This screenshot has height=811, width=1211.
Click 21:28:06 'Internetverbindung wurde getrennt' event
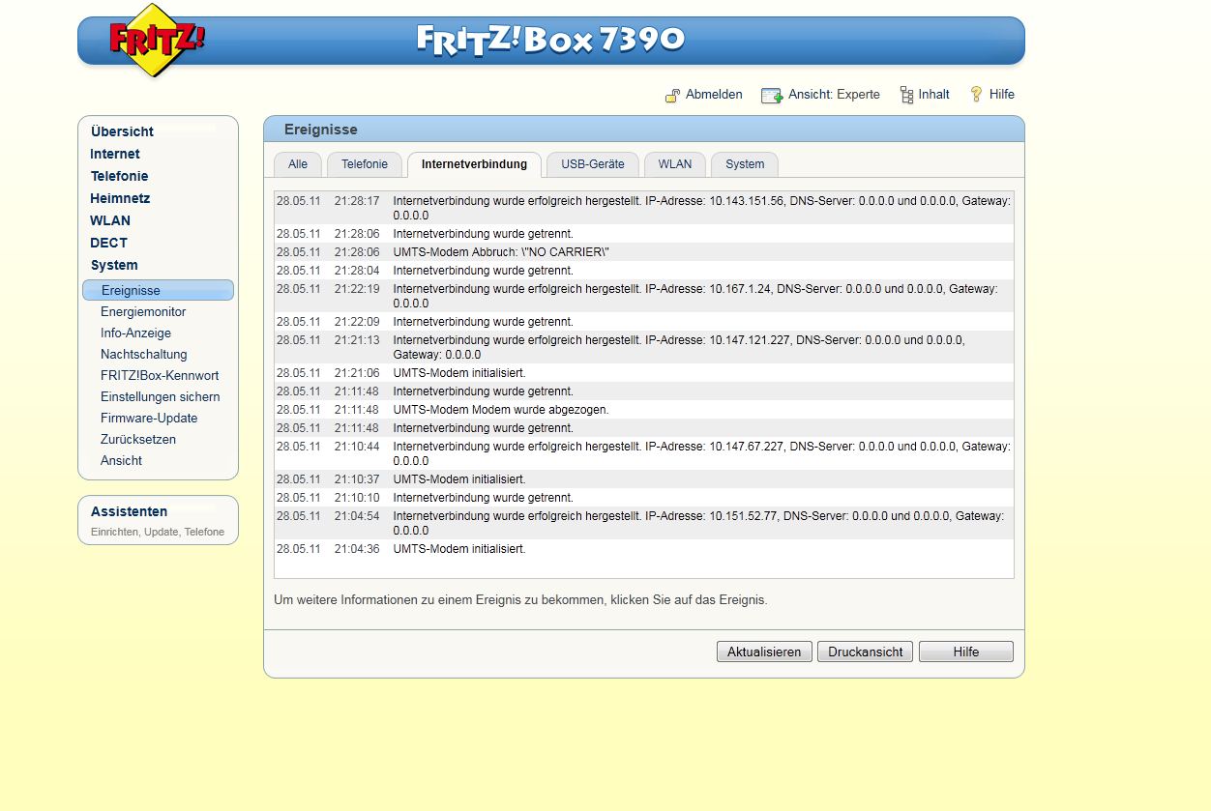coord(644,234)
